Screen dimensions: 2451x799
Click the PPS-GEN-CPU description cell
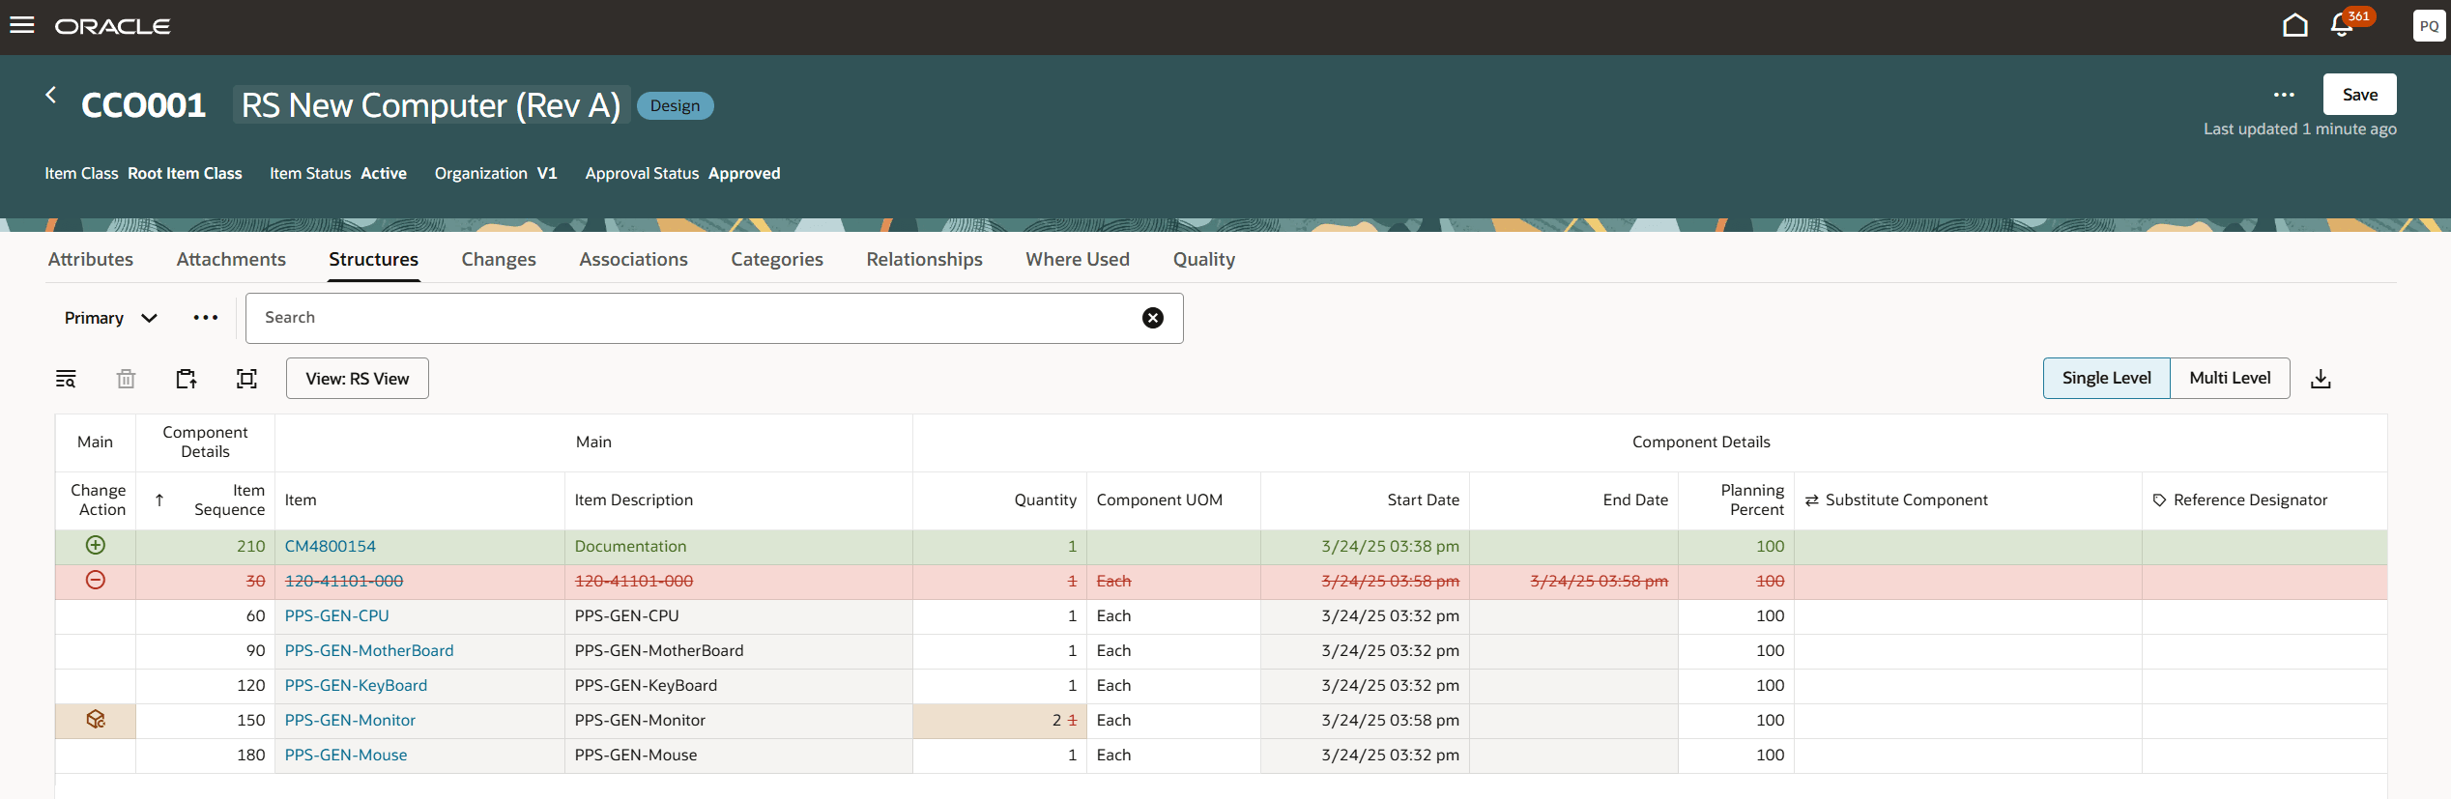[x=738, y=616]
